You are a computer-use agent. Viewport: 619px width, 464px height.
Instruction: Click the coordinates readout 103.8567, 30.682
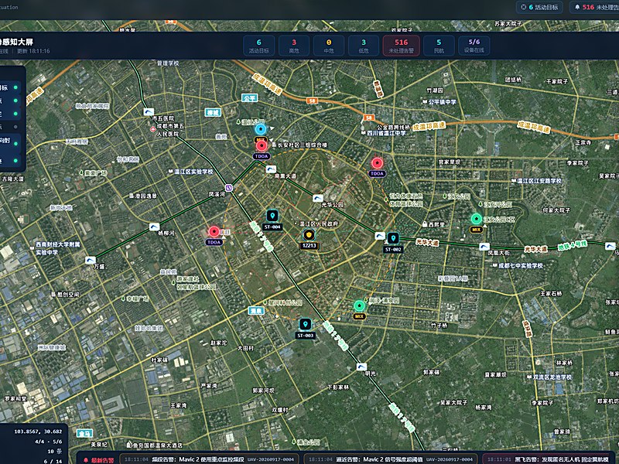tap(38, 432)
